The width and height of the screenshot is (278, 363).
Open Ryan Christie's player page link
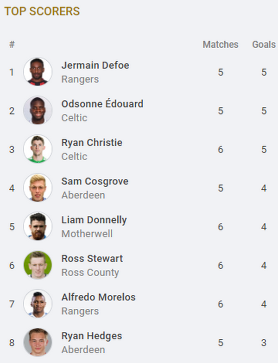92,142
